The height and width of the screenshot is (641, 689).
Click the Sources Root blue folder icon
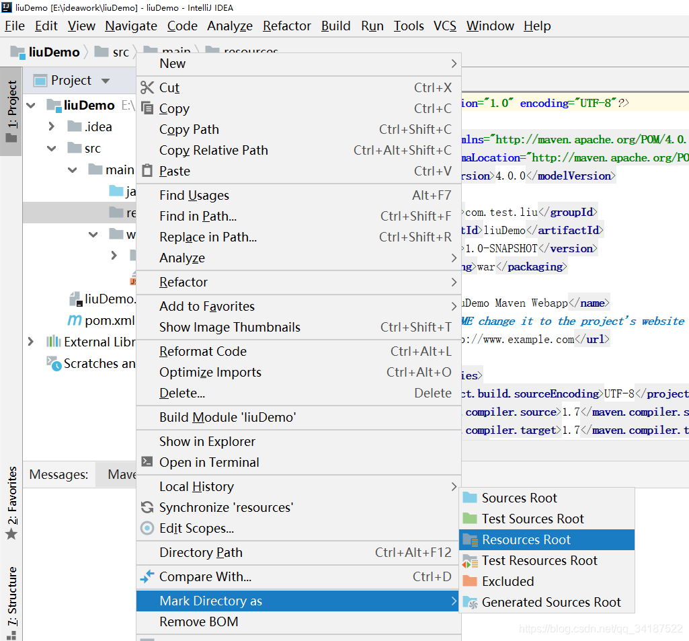tap(470, 498)
